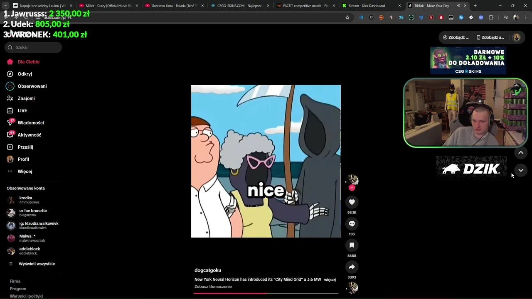532x299 pixels.
Task: Click first Zdobądź button with coin icon
Action: coord(456,37)
